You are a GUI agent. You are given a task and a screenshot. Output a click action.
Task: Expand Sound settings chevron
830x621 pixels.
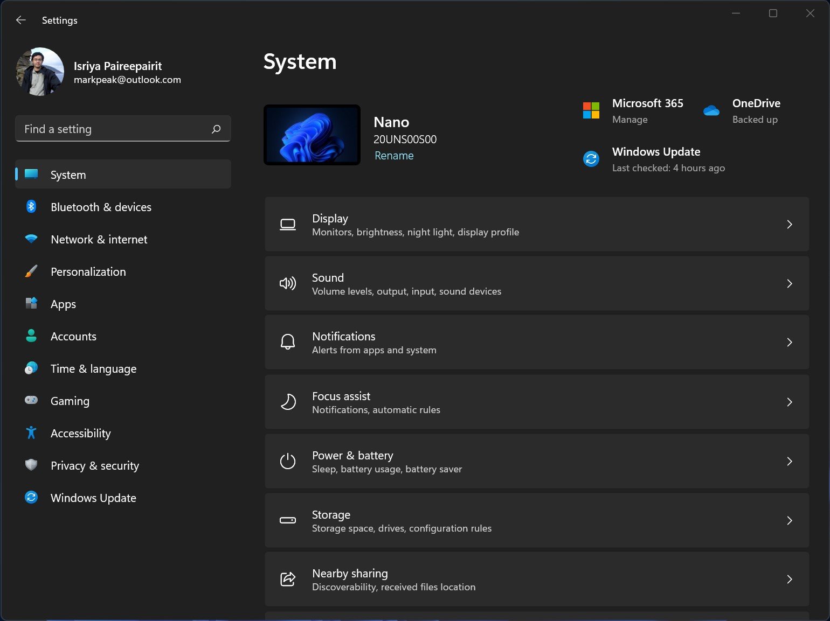click(x=790, y=283)
